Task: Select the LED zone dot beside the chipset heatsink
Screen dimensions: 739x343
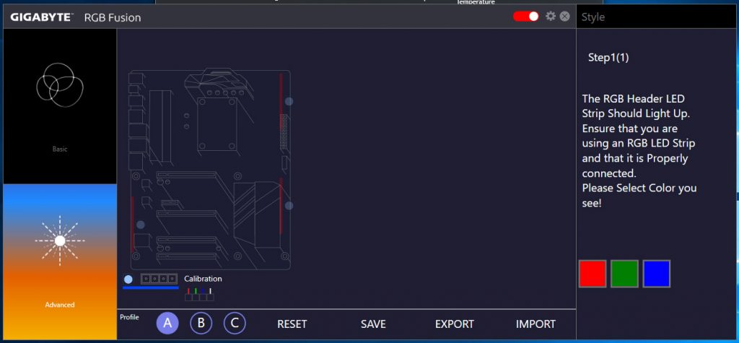Action: click(289, 206)
